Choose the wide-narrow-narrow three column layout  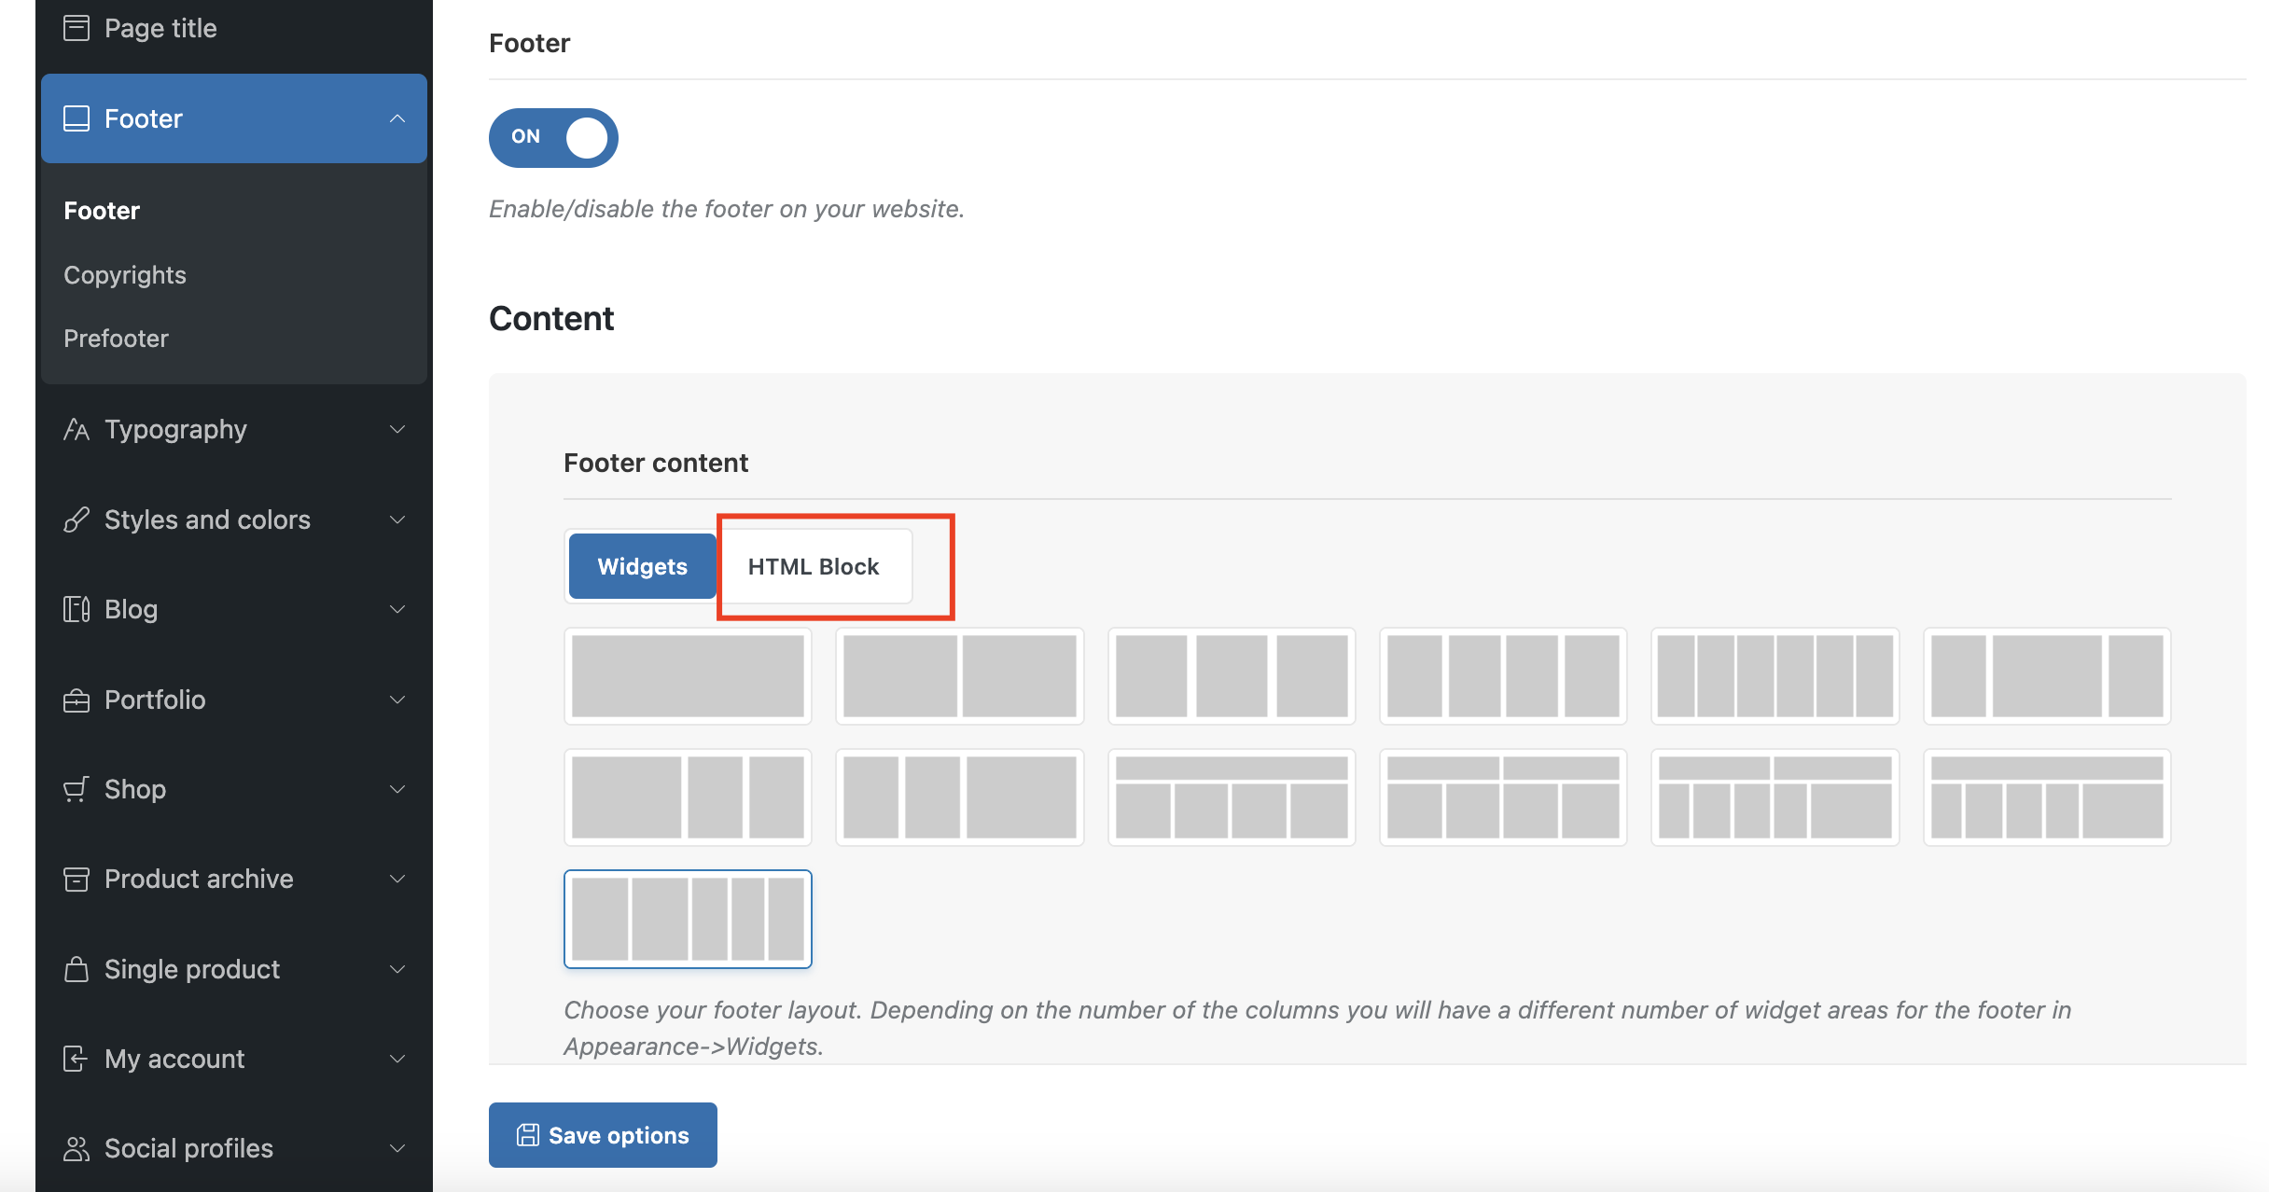[688, 797]
